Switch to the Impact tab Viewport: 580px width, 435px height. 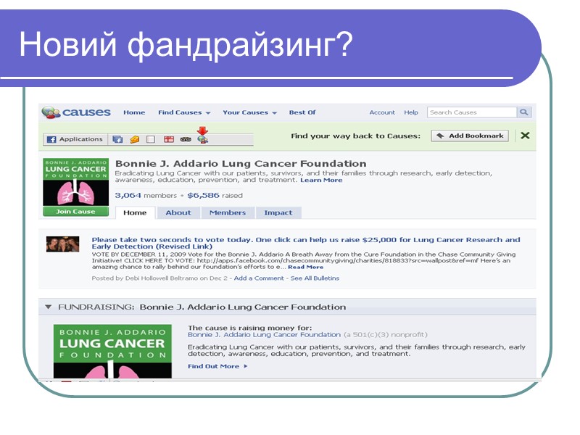[278, 212]
